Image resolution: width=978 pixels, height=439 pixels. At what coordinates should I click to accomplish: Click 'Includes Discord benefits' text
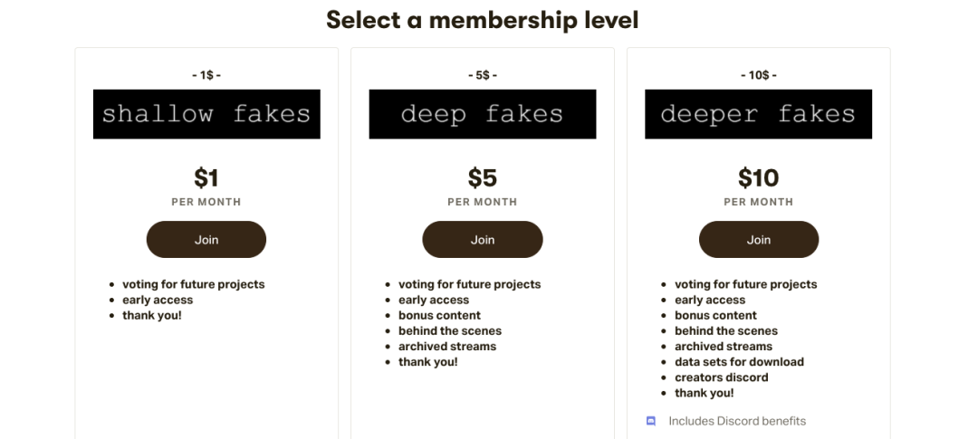(x=737, y=421)
